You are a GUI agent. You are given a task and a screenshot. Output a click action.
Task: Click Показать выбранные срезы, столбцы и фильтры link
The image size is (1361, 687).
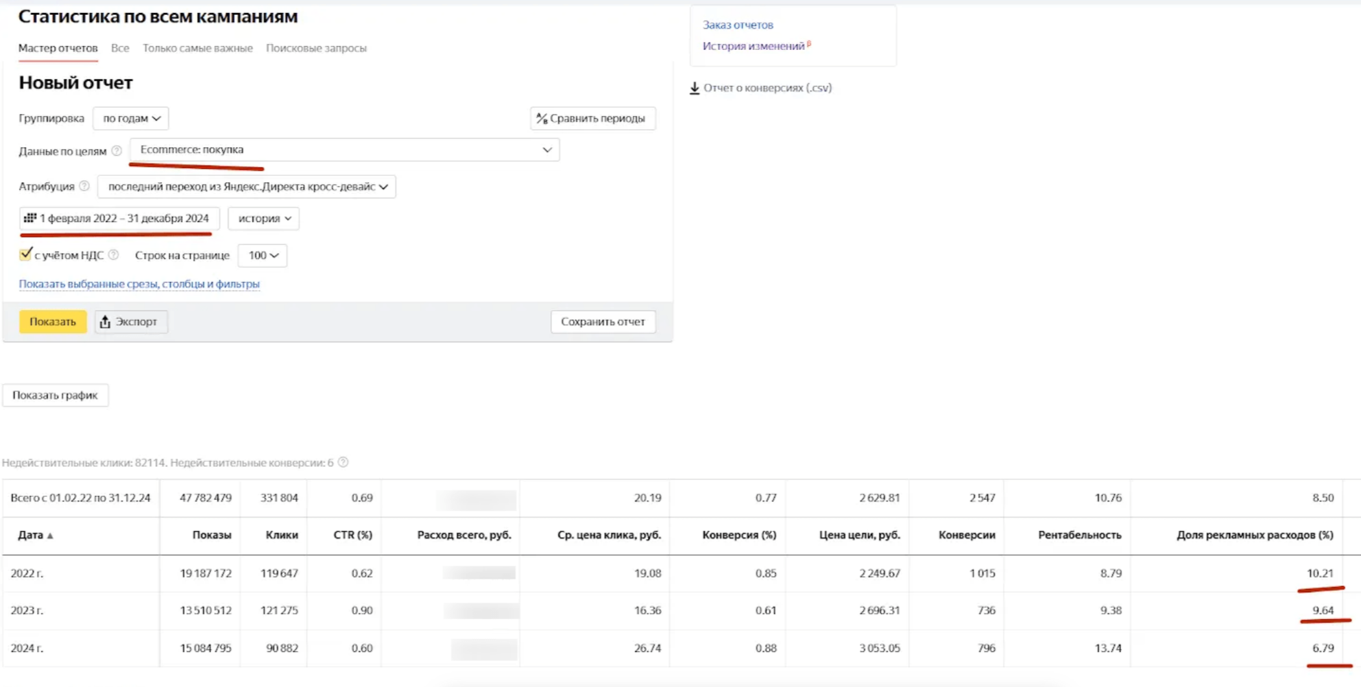click(x=139, y=283)
